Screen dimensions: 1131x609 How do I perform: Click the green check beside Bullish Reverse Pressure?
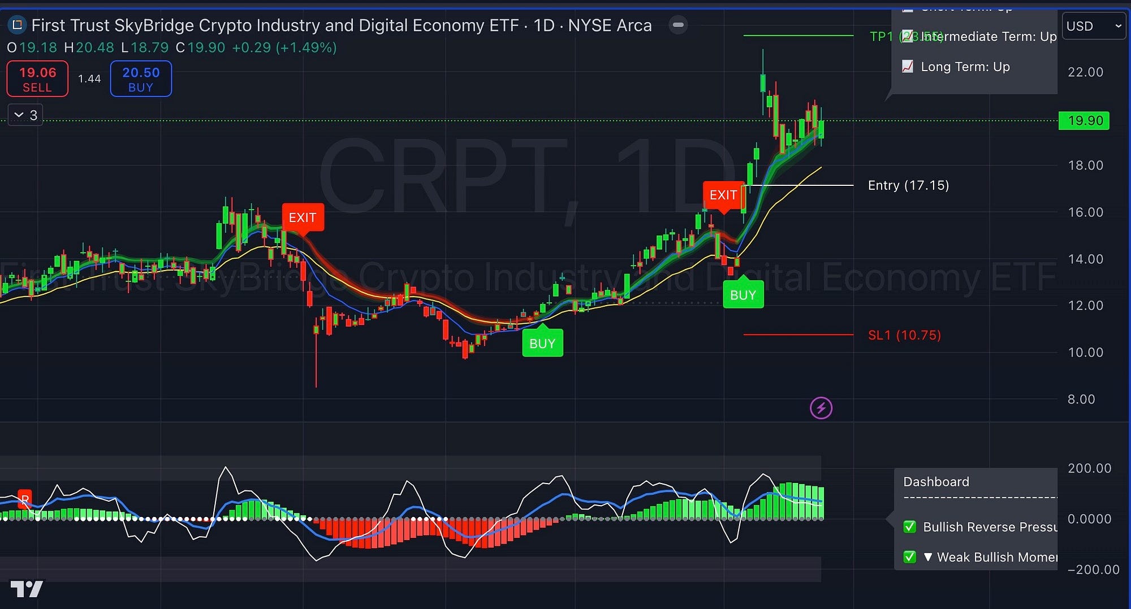pos(909,527)
